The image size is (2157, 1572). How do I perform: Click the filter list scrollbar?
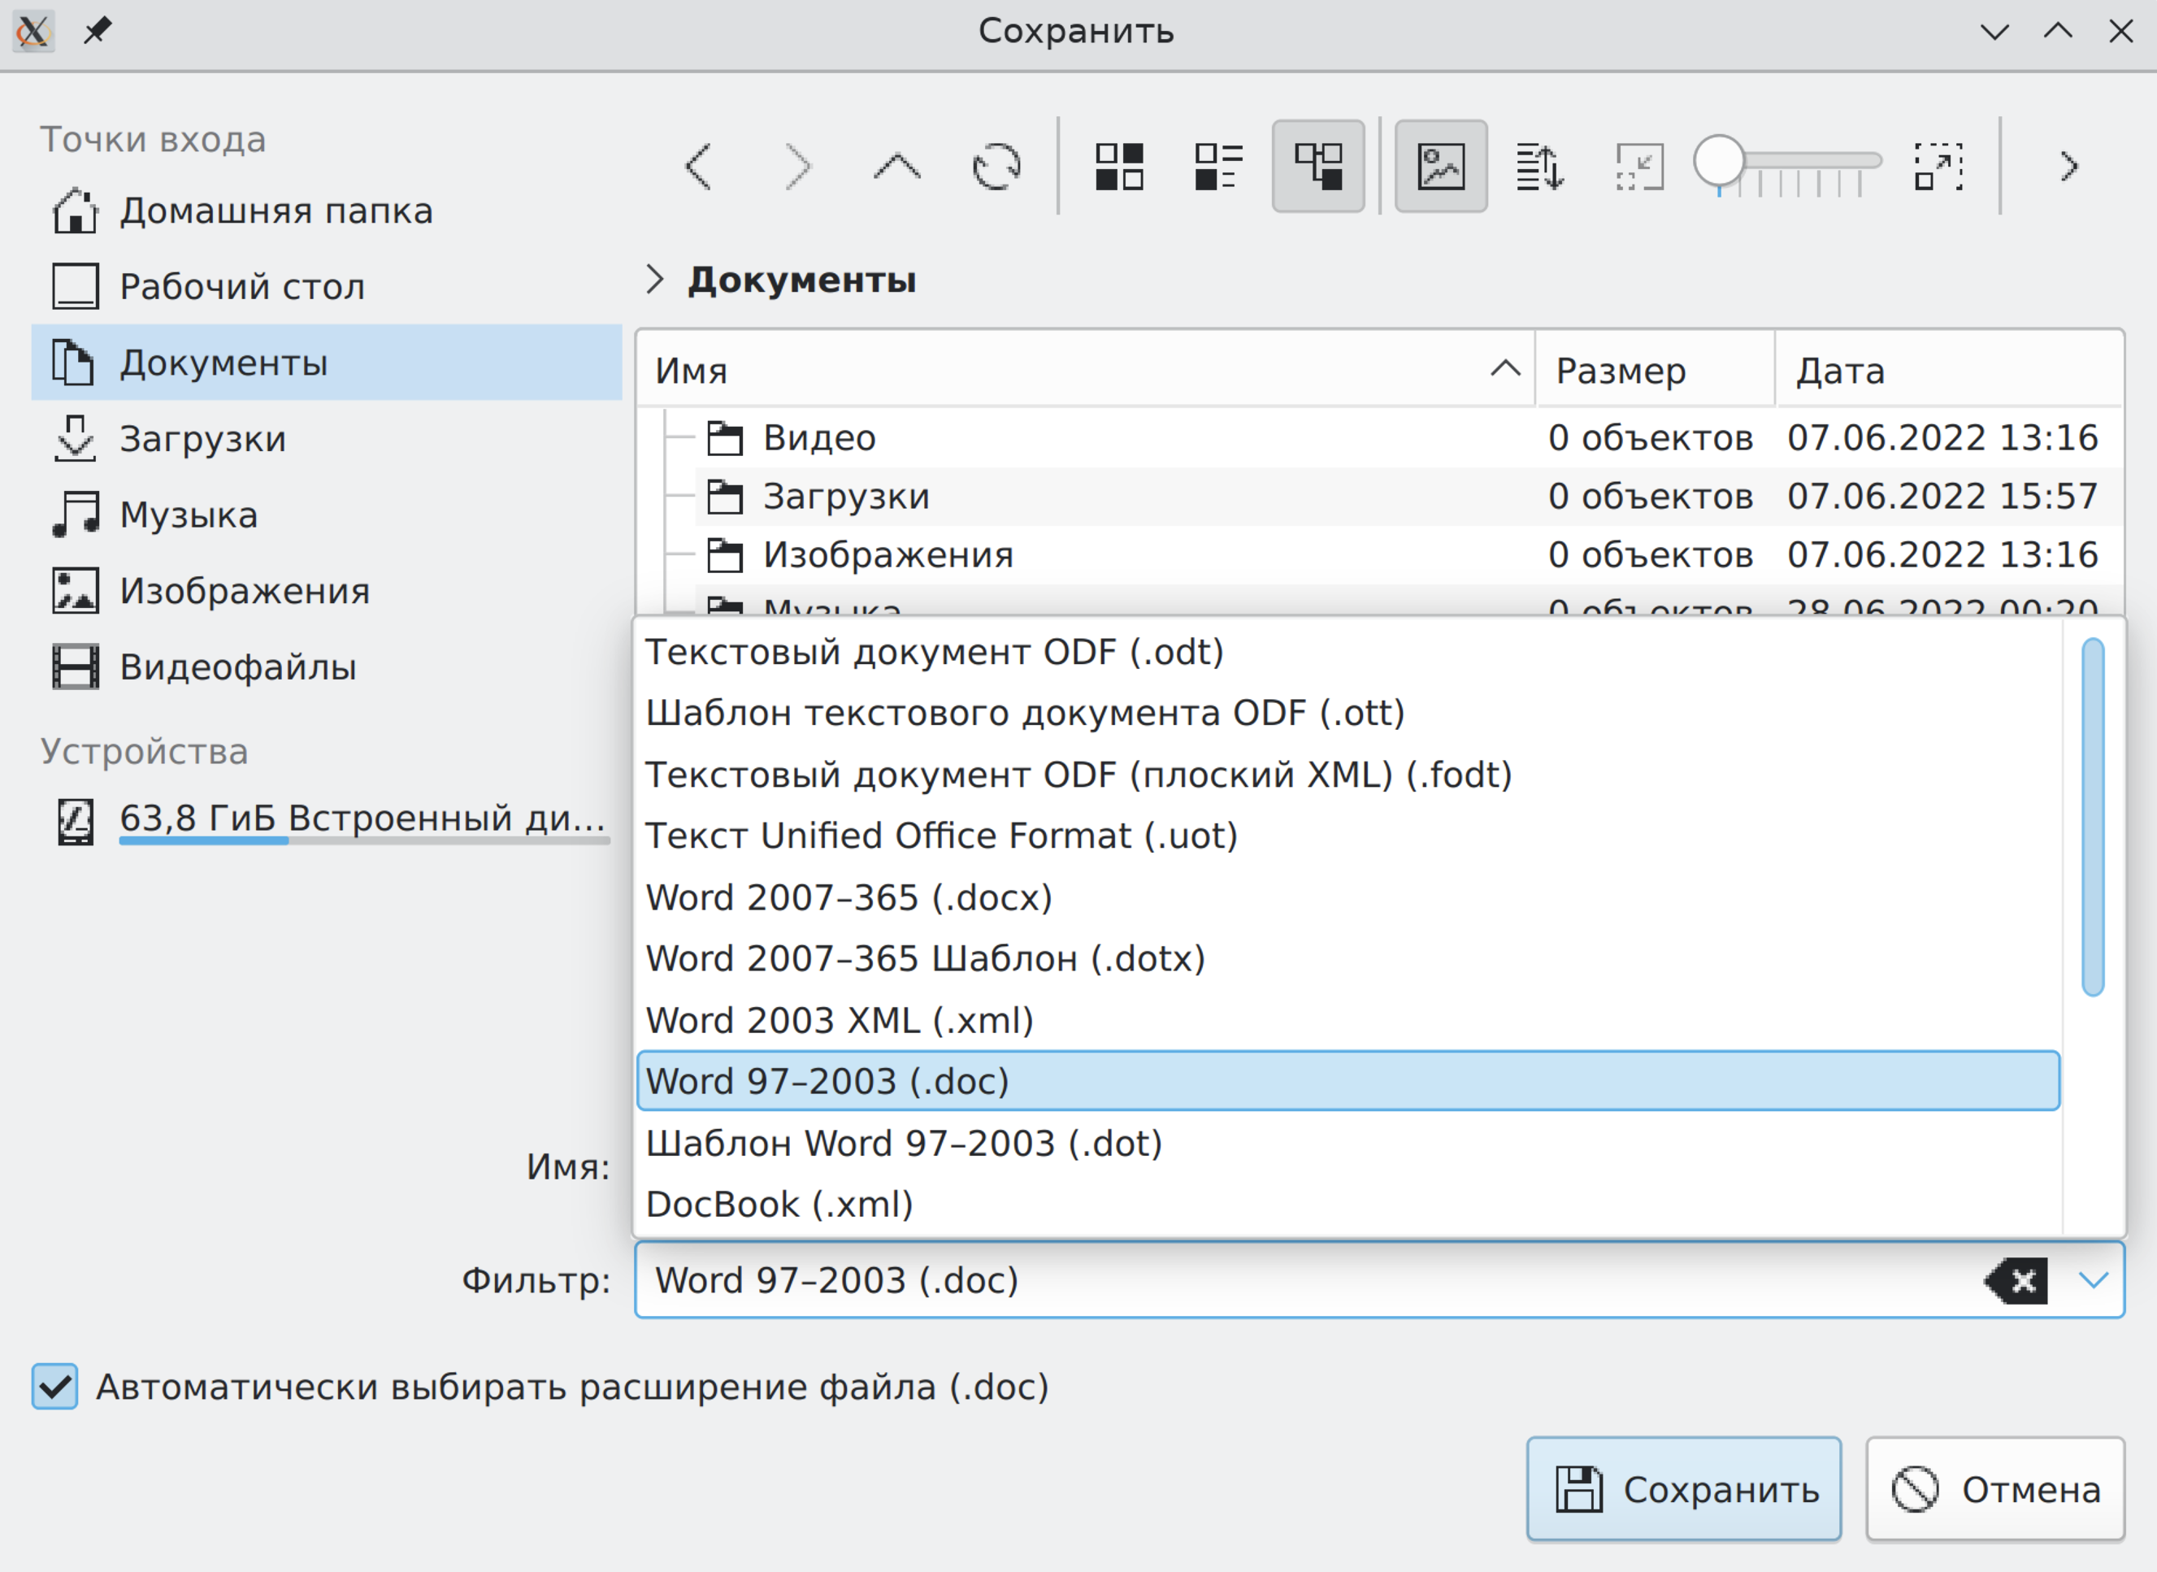pyautogui.click(x=2092, y=818)
